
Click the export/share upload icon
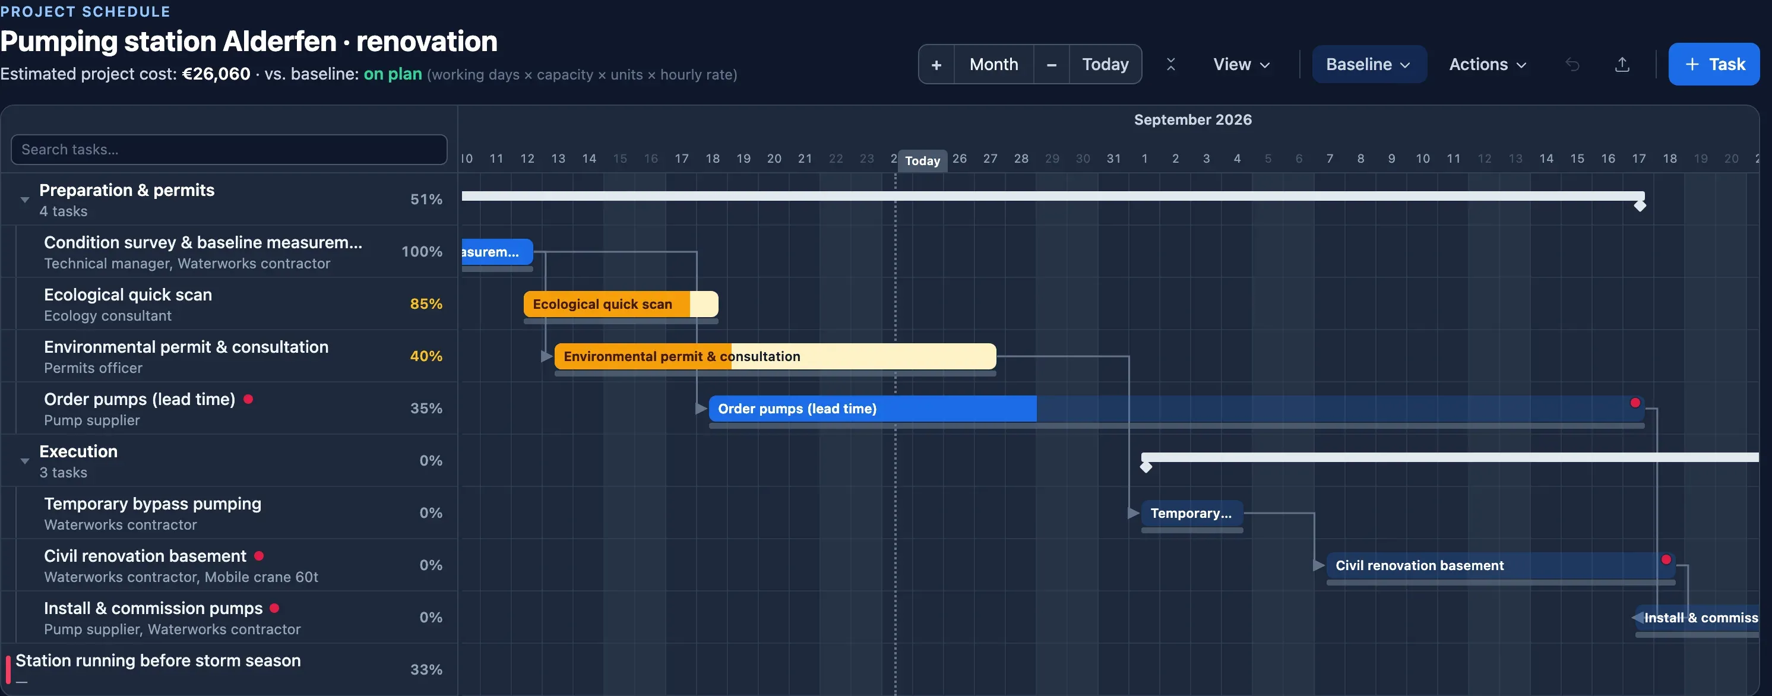point(1622,64)
